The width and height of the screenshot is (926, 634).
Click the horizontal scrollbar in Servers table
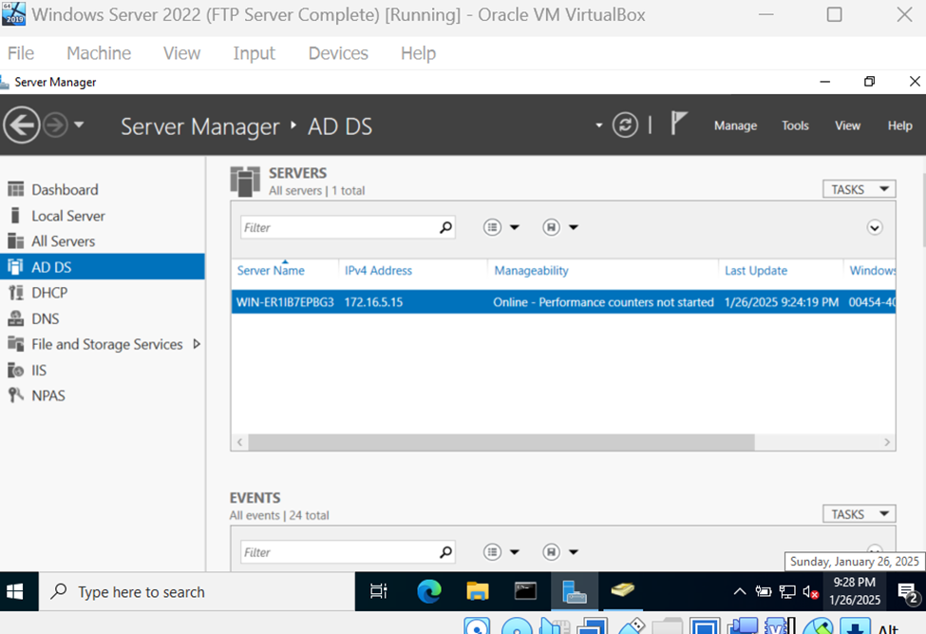501,442
